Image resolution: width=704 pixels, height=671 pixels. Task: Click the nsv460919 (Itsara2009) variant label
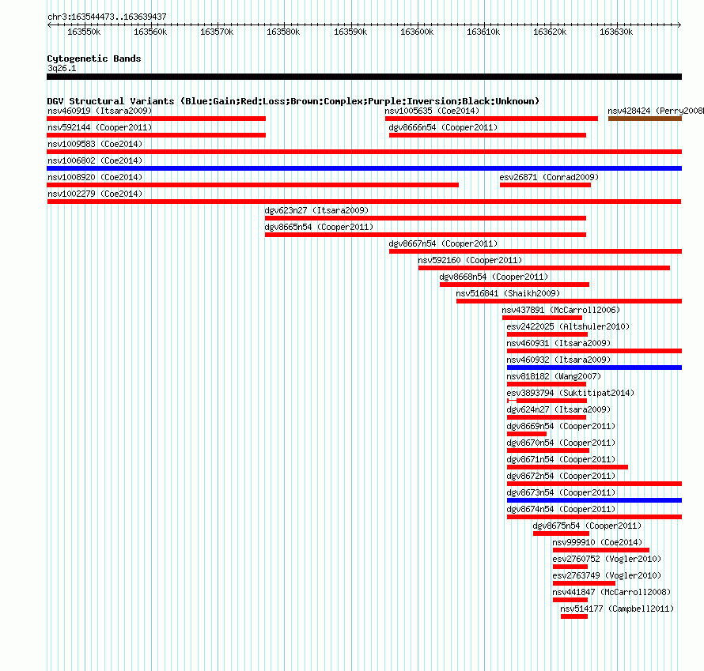(100, 111)
